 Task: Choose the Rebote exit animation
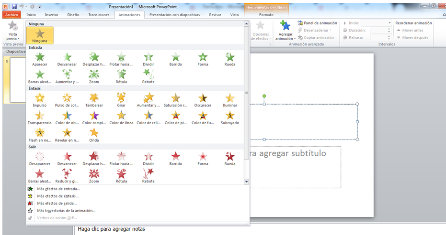click(x=148, y=176)
